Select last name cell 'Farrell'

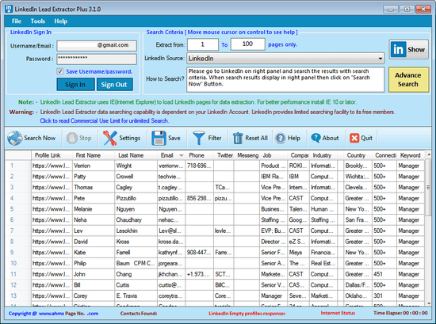tap(136, 253)
